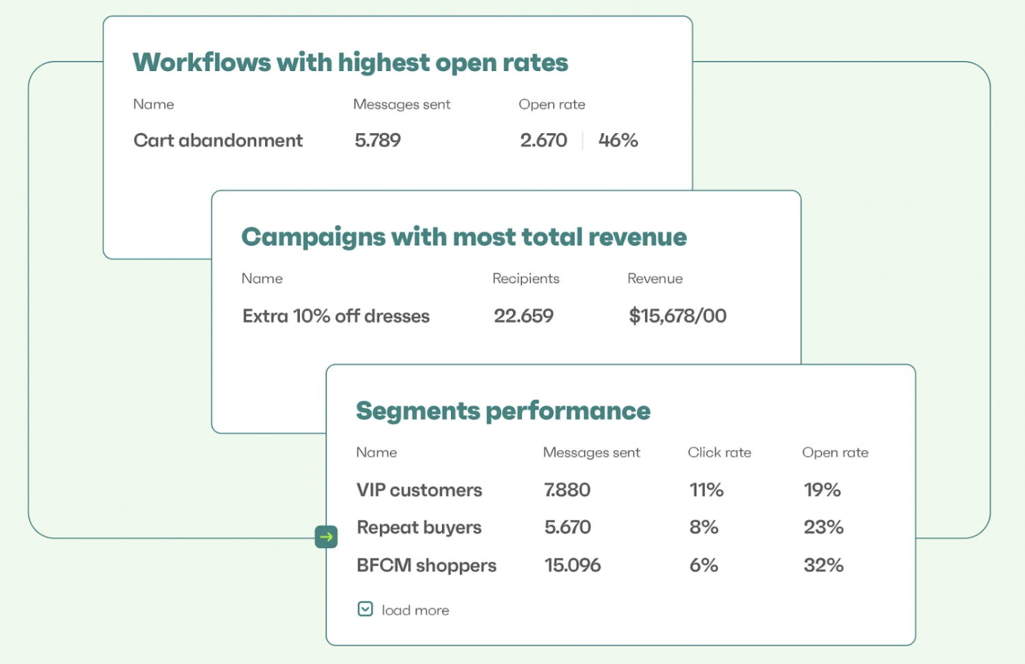The width and height of the screenshot is (1025, 664).
Task: Open the Extra 10% off dresses campaign
Action: [x=336, y=316]
